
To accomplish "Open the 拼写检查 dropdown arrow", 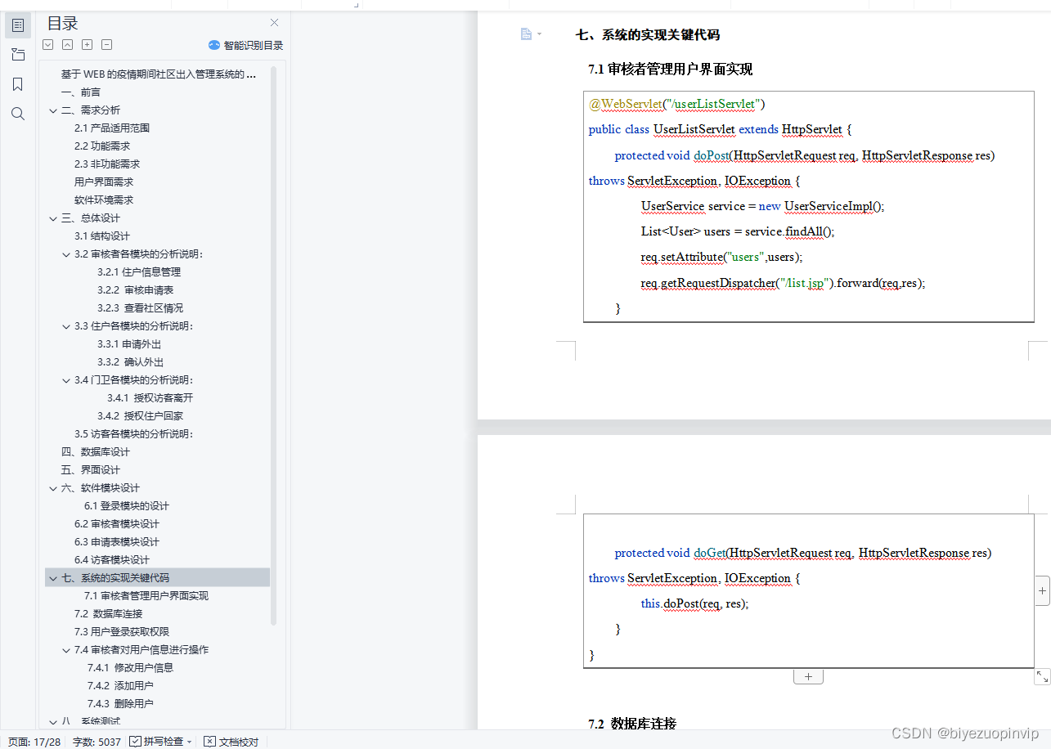I will point(190,742).
